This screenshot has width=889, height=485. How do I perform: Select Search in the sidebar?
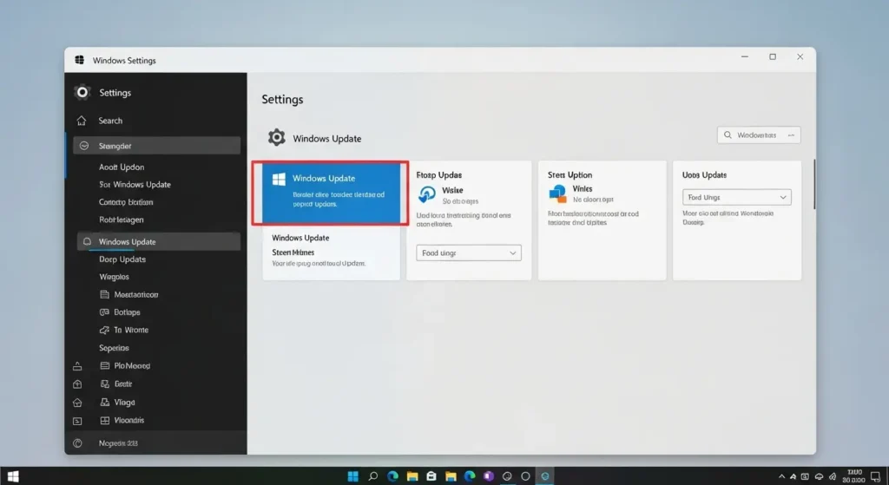pyautogui.click(x=110, y=121)
